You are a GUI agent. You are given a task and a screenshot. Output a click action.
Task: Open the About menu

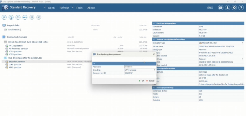click(x=91, y=8)
